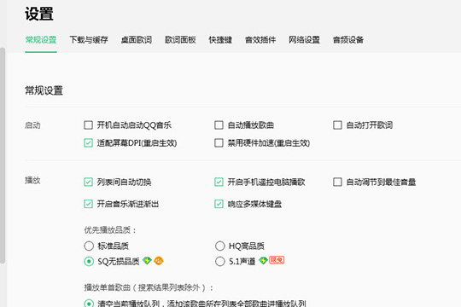Uncheck 响应多媒体键盘 checkbox
This screenshot has width=461, height=307.
point(219,204)
